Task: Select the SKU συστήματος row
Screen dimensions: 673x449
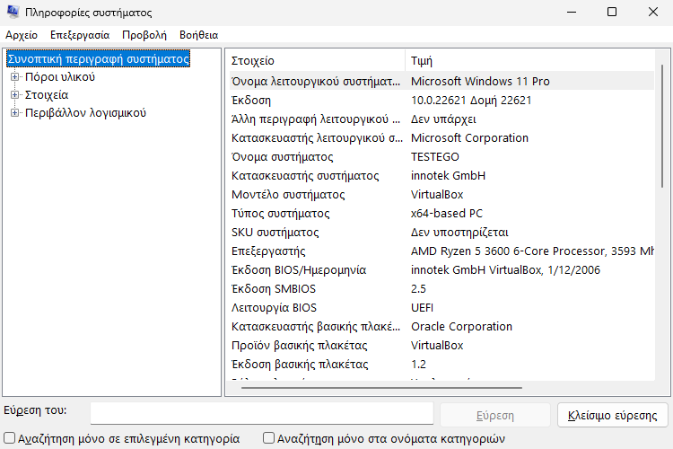Action: (441, 233)
